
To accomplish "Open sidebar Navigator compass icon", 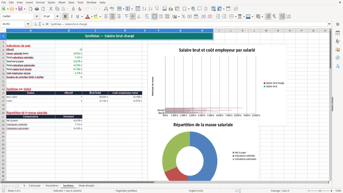I will 338,58.
